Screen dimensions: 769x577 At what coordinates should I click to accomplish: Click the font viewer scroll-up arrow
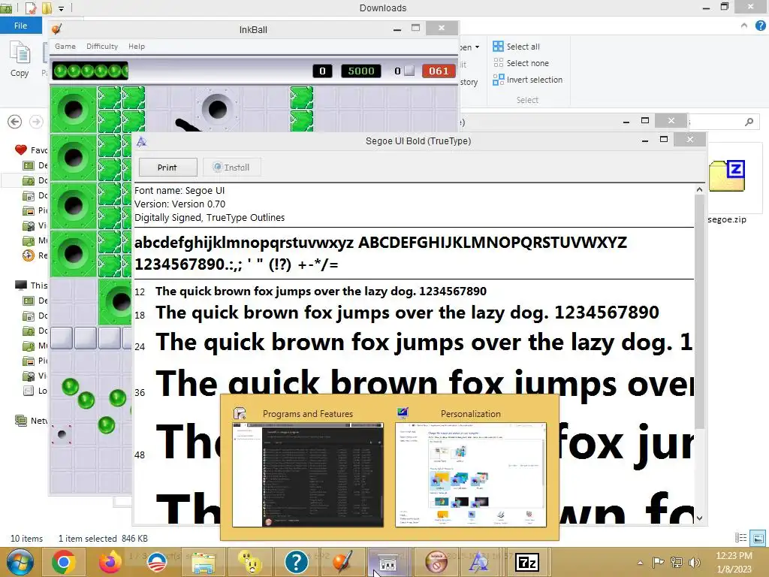(700, 189)
